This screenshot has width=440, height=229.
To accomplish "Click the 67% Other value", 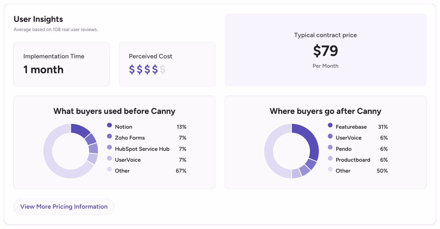I will [x=181, y=171].
